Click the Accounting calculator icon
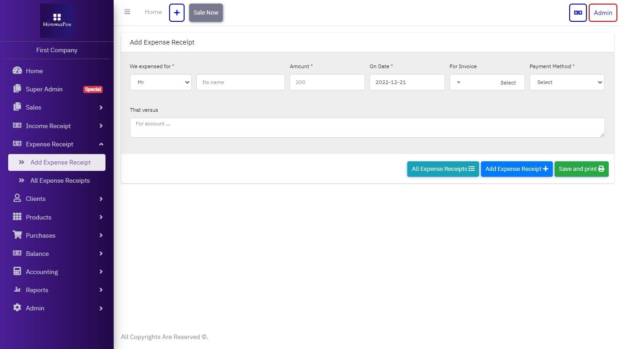This screenshot has width=621, height=349. click(17, 271)
